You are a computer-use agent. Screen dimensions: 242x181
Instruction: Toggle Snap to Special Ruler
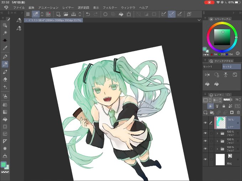(x=172, y=14)
